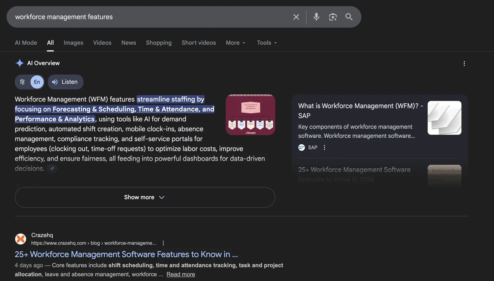Run search with the magnifying glass icon
This screenshot has width=494, height=281.
pyautogui.click(x=349, y=17)
